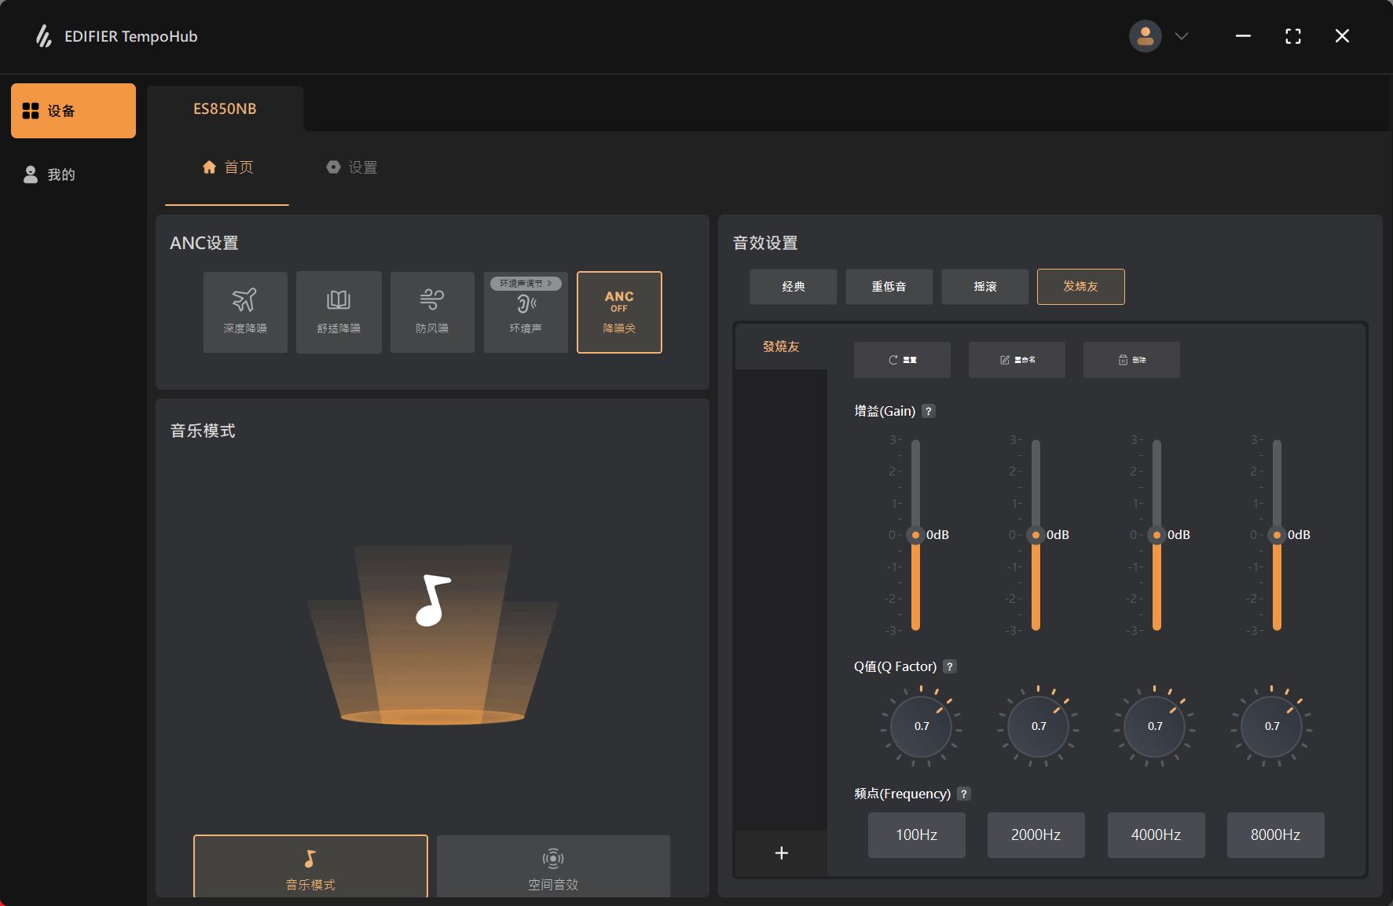The height and width of the screenshot is (906, 1393).
Task: Choose the 发烧友 sound preset
Action: 1081,287
